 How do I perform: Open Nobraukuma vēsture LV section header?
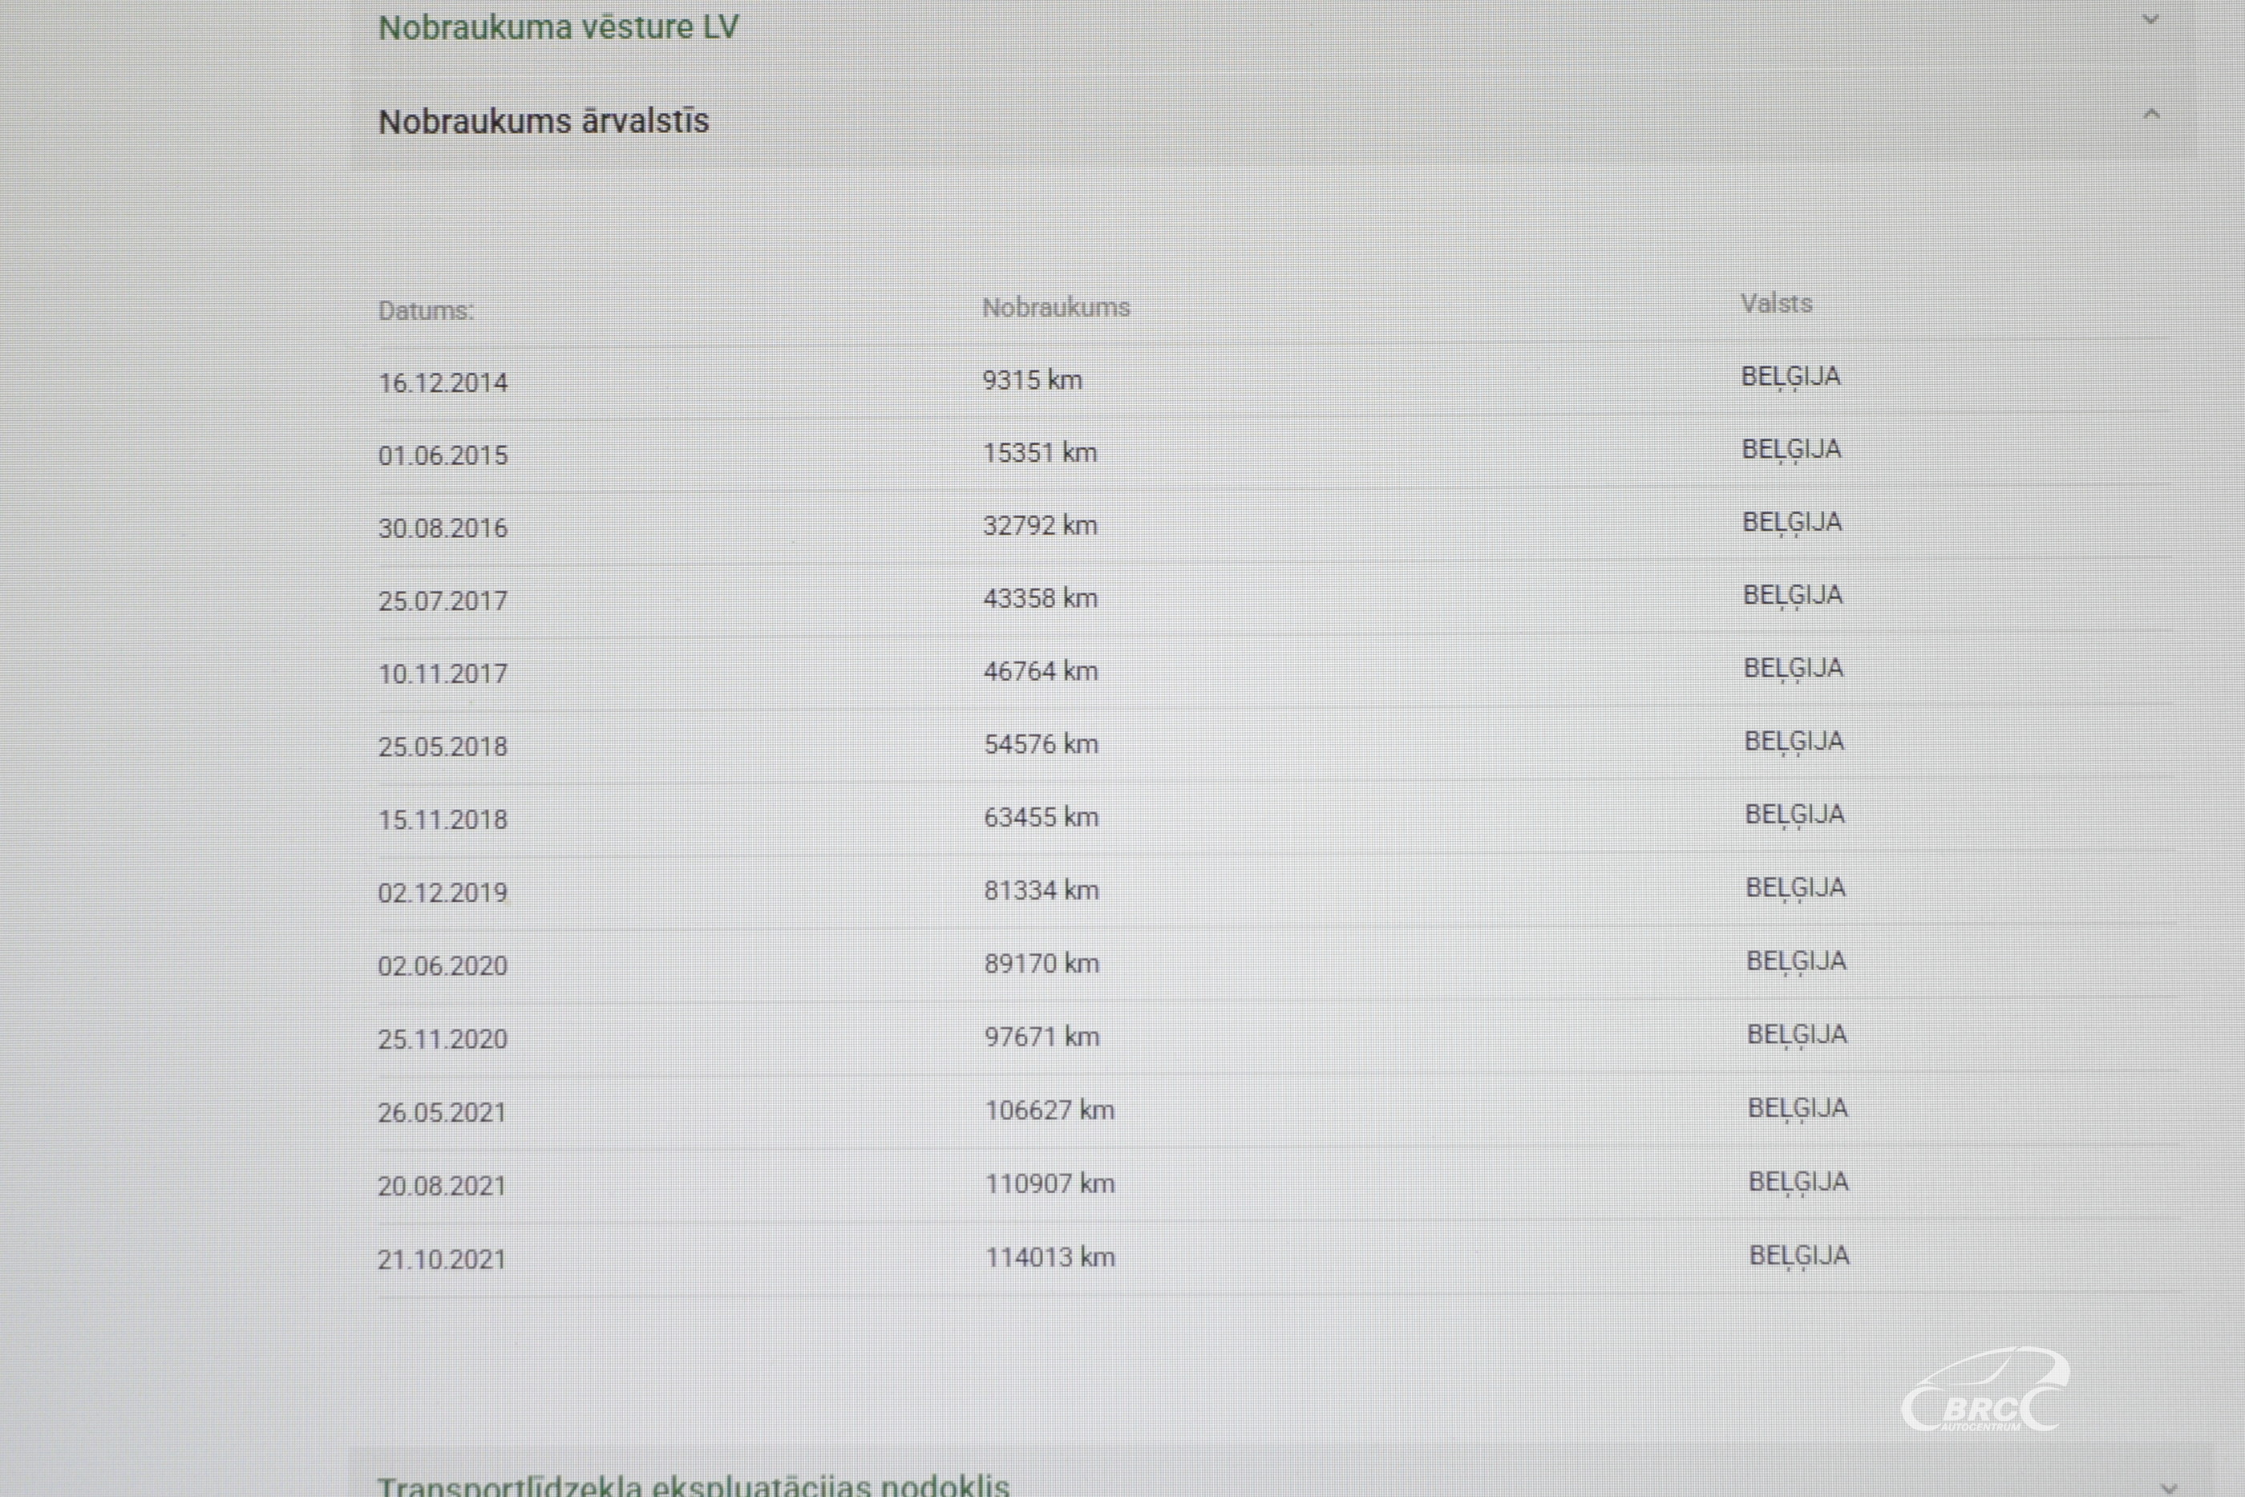[x=558, y=26]
